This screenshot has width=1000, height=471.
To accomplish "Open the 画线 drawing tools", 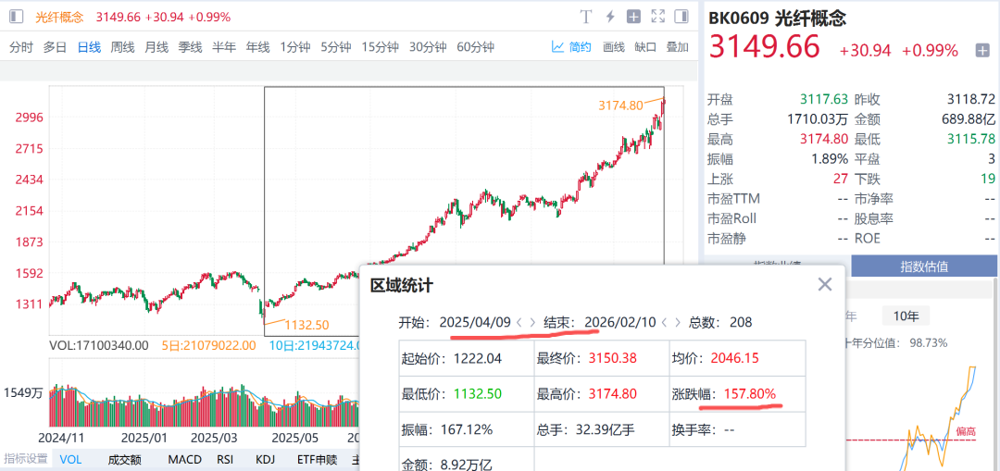I will coord(614,47).
